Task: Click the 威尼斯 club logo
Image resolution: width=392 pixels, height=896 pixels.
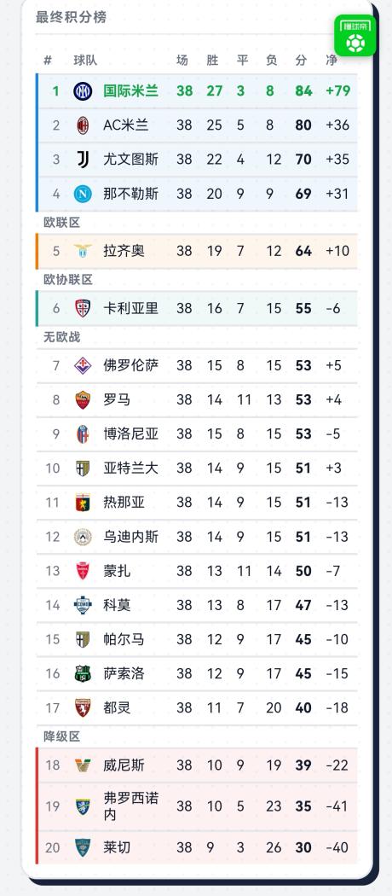Action: [83, 765]
